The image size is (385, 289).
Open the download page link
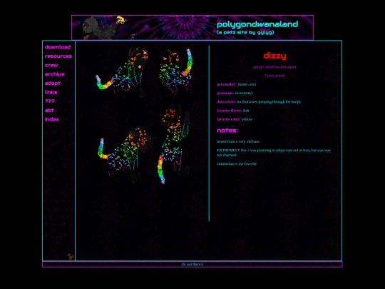click(x=58, y=47)
